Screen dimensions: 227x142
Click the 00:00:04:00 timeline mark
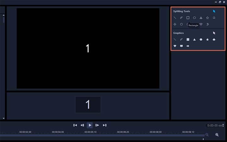[x=58, y=132]
